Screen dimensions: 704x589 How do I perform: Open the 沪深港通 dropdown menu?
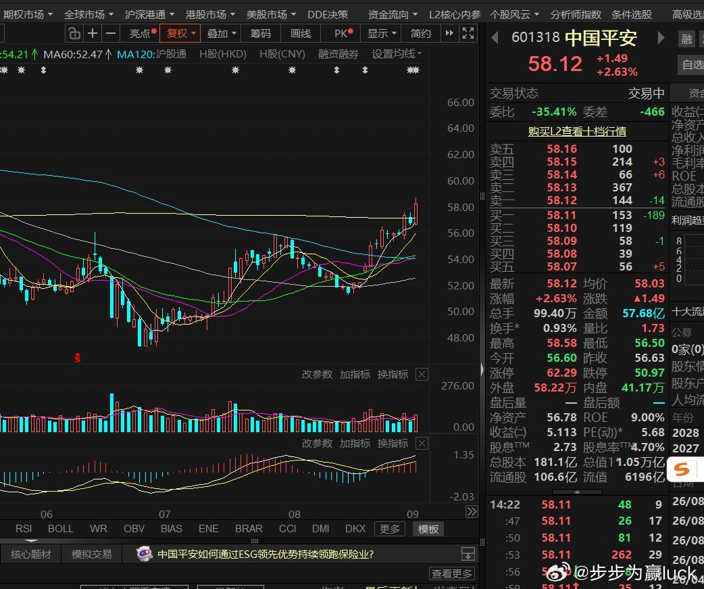pos(149,15)
